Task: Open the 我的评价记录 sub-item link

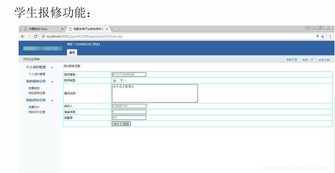Action: (37, 112)
